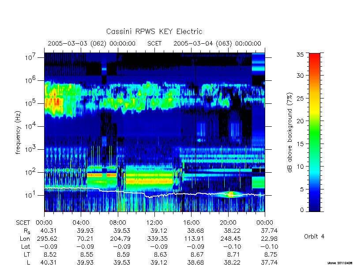This screenshot has height=265, width=353.
Task: Click the Lon value 70.21
Action: [85, 238]
